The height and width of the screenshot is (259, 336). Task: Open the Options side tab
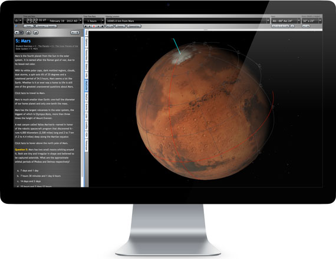86,42
